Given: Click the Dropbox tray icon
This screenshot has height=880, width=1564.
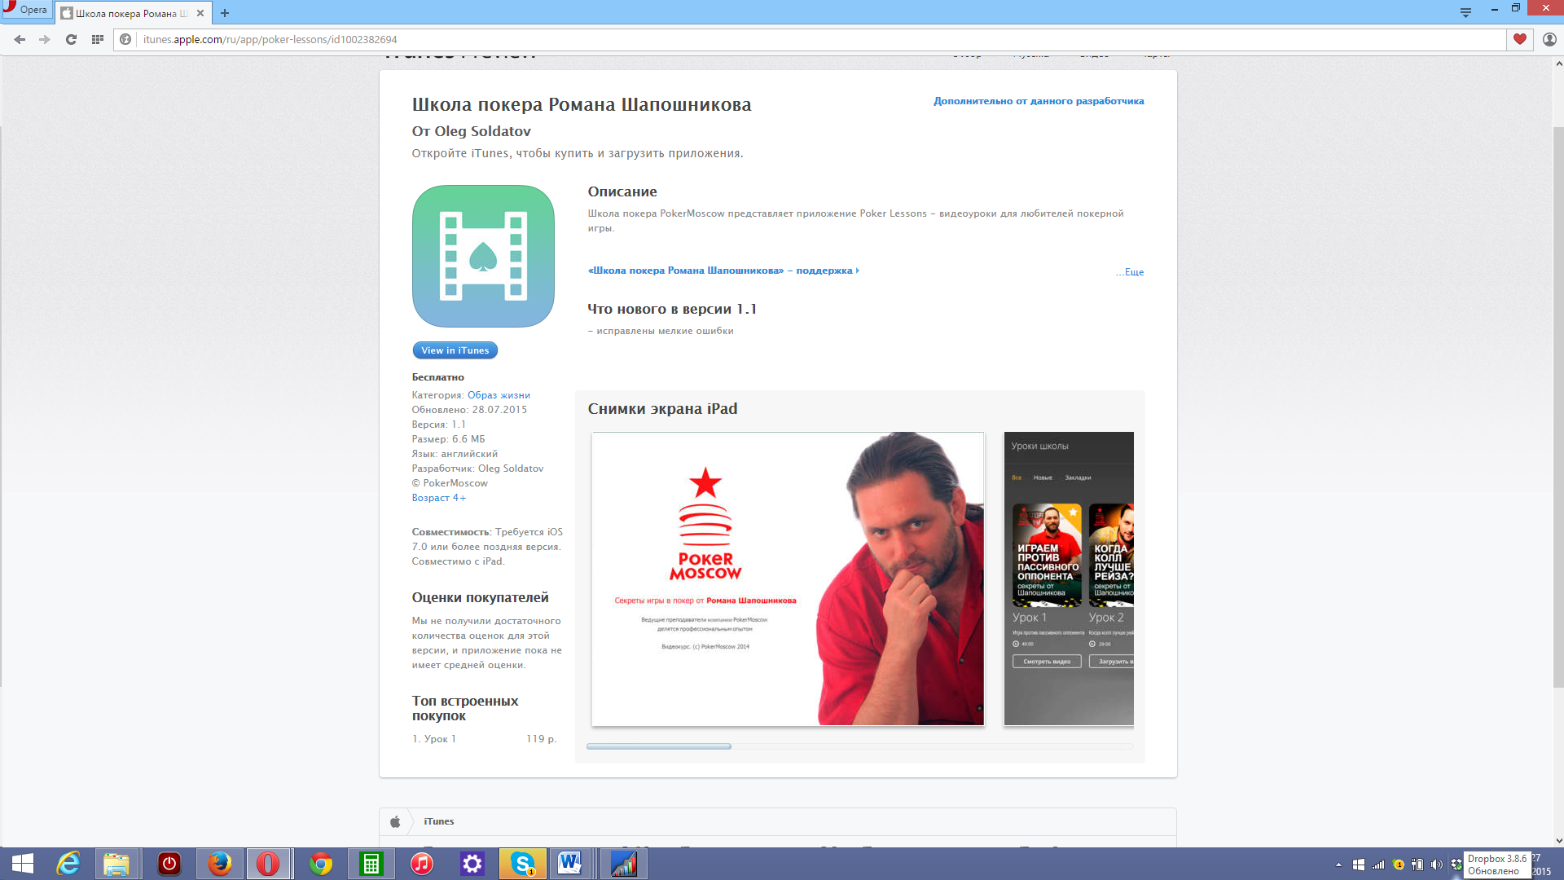Looking at the screenshot, I should point(1456,865).
